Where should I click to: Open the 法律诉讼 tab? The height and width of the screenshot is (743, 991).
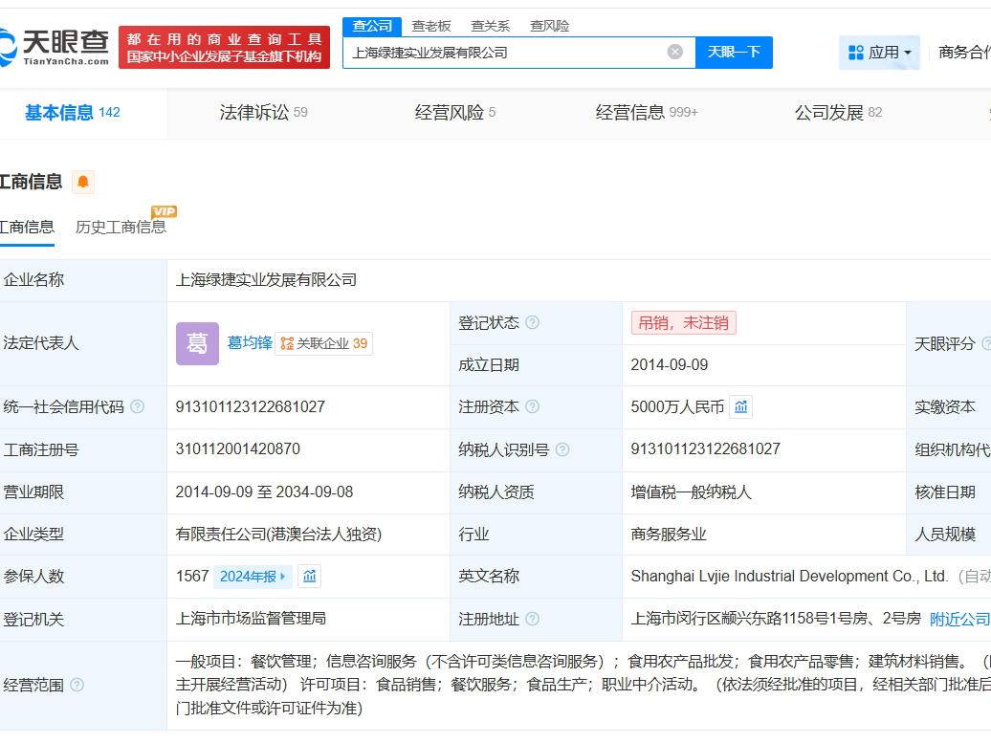pyautogui.click(x=263, y=113)
